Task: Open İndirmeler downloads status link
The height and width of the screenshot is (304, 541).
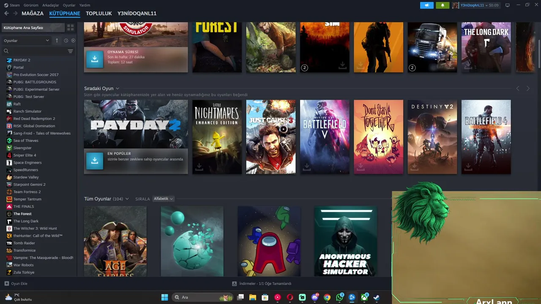Action: coord(262,284)
